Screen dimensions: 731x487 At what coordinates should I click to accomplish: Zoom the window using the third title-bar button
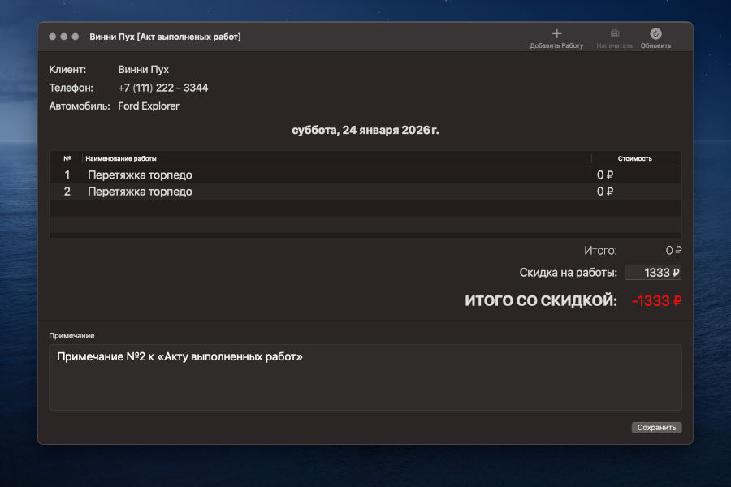(x=75, y=37)
